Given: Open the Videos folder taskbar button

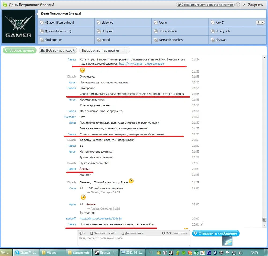Looking at the screenshot, I should tap(53, 253).
